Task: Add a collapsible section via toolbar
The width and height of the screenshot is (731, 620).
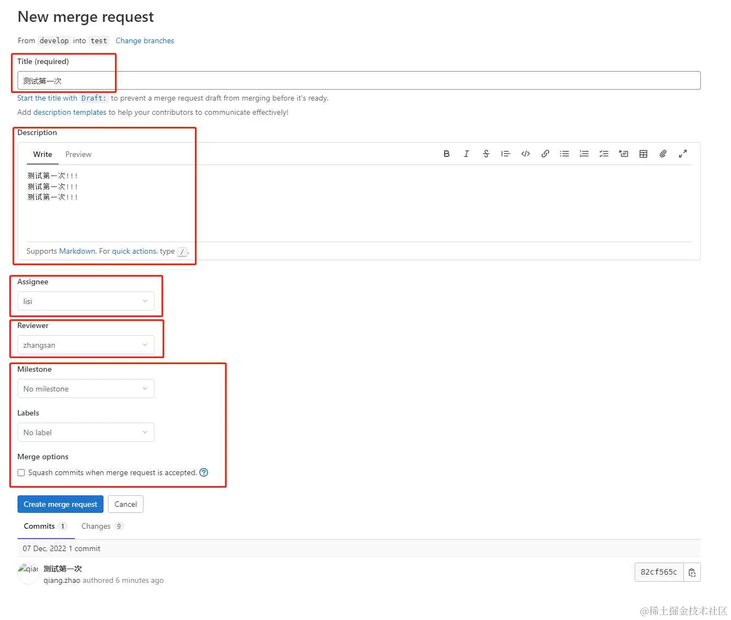Action: [x=624, y=154]
